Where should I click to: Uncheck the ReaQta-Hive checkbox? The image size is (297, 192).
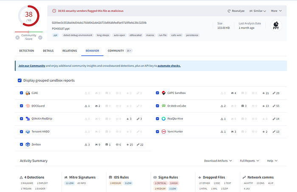click(157, 118)
